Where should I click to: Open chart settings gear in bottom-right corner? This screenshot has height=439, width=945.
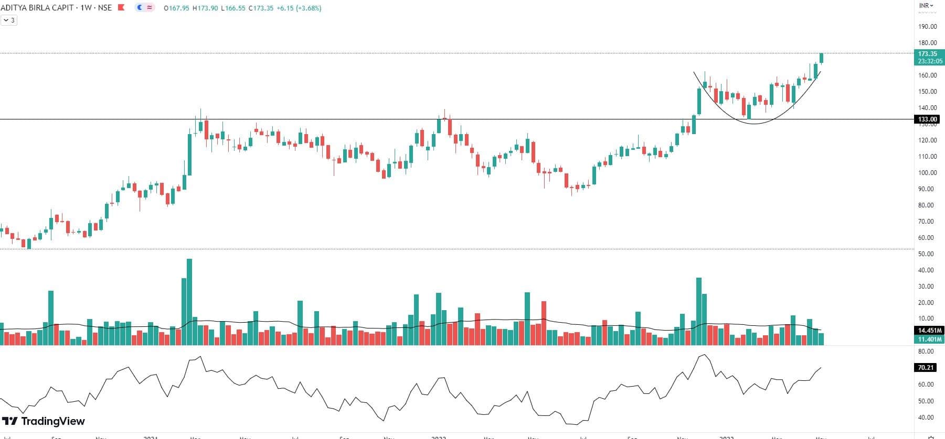[930, 436]
